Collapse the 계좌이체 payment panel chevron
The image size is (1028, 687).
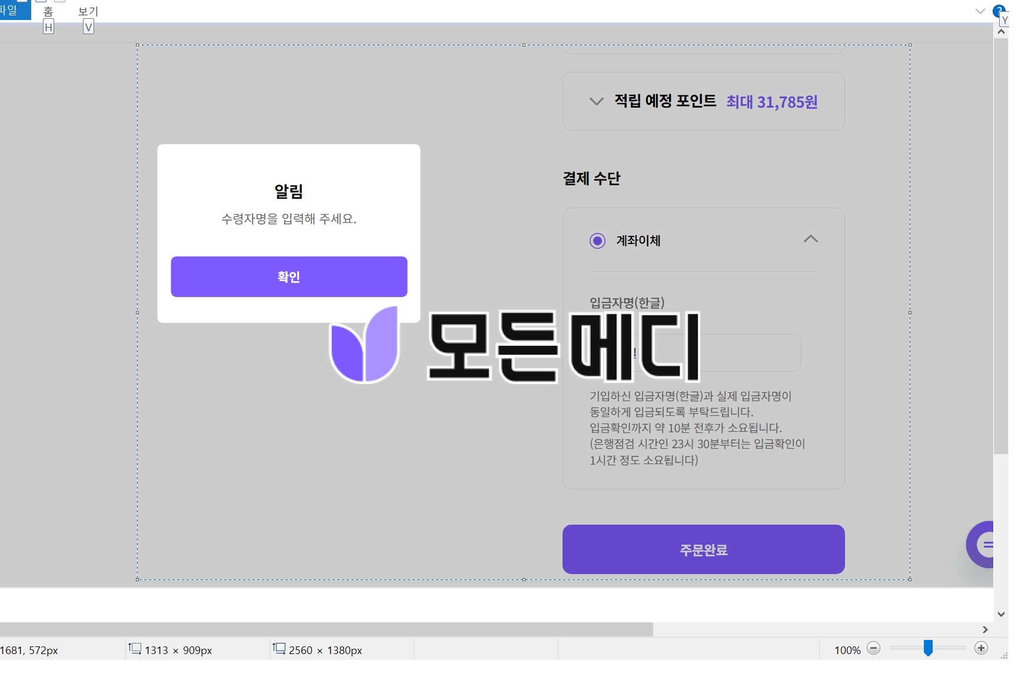(810, 239)
